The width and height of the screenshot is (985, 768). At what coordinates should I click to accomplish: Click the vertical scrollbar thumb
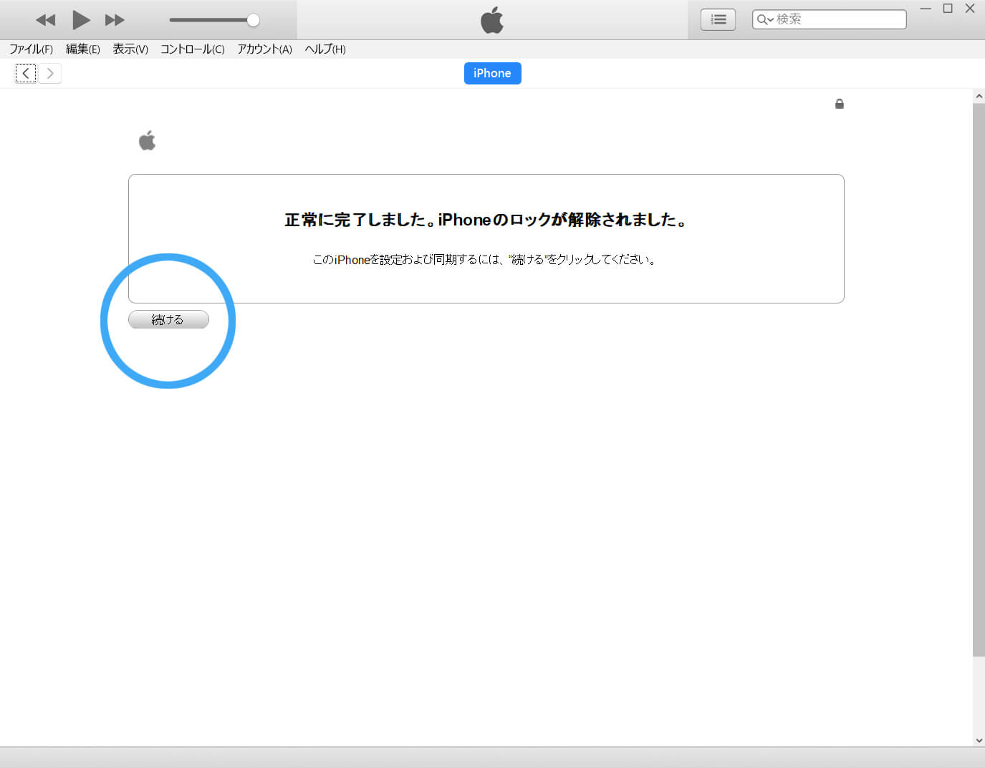coord(979,379)
